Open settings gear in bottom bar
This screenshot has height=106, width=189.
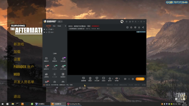tap(133, 79)
